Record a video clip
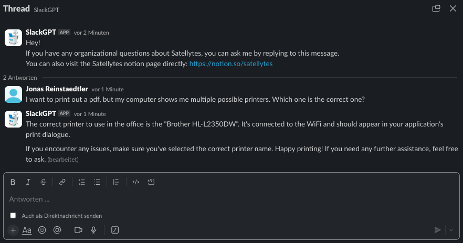 79,230
